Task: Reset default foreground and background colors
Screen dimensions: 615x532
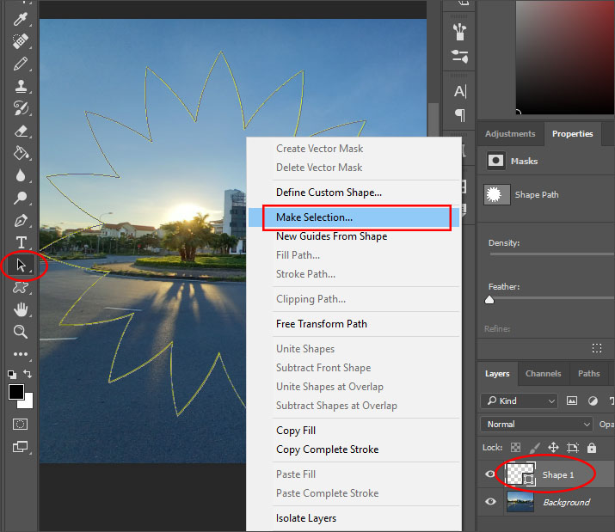Action: (12, 374)
